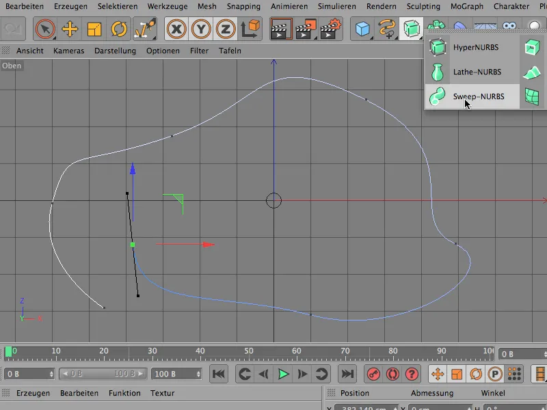Open the Bearbeiten main menu
Viewport: 547px width, 410px height.
[25, 6]
